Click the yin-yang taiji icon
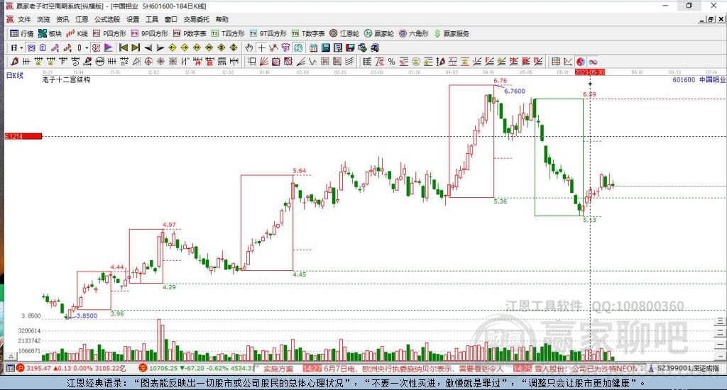Viewport: 727px width, 390px height. coord(581,62)
